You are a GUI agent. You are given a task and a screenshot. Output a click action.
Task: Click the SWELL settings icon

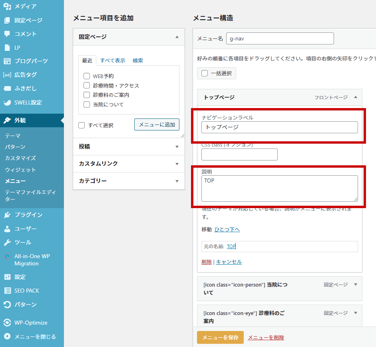point(7,102)
